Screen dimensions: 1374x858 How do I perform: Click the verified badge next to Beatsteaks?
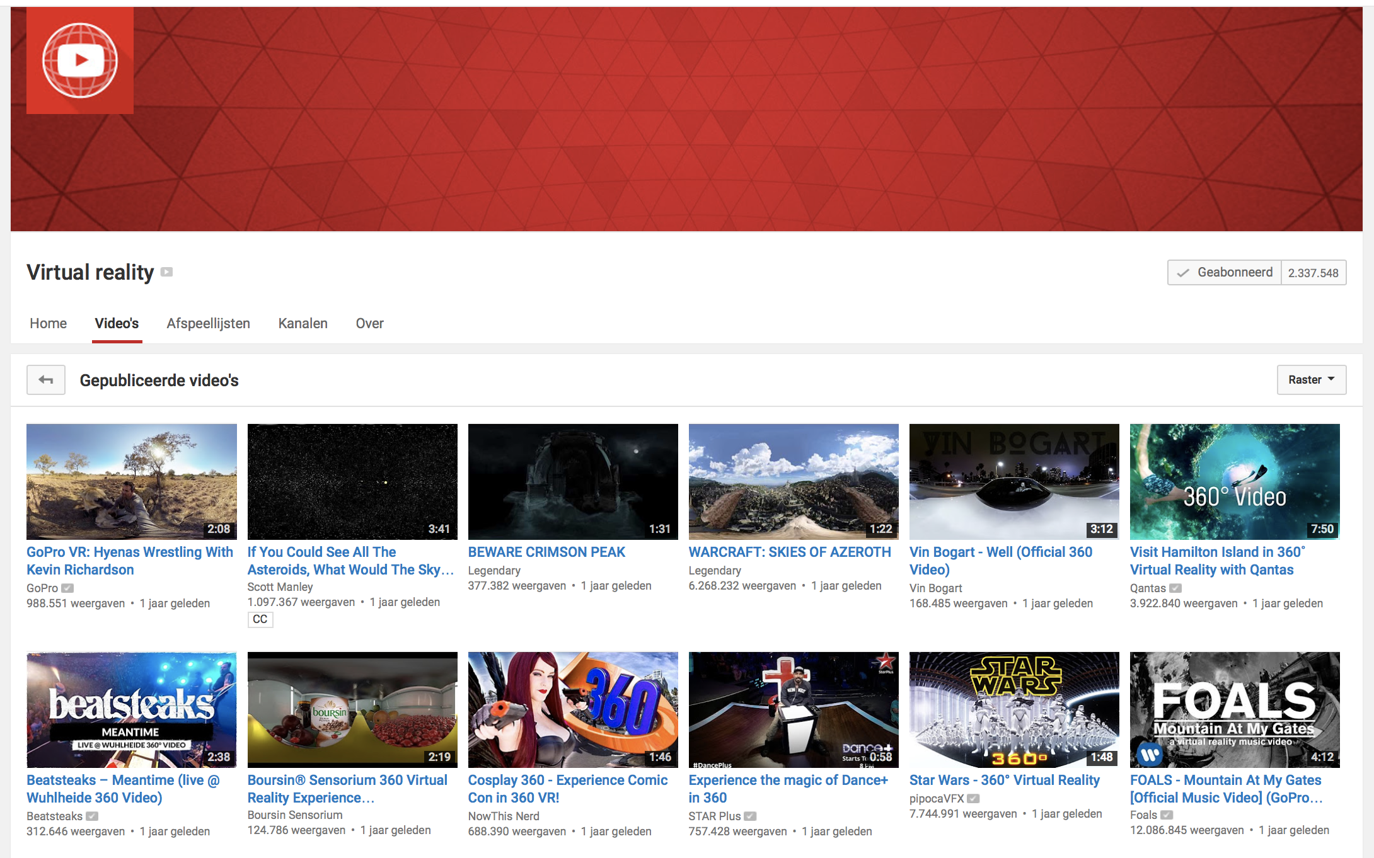[x=92, y=816]
